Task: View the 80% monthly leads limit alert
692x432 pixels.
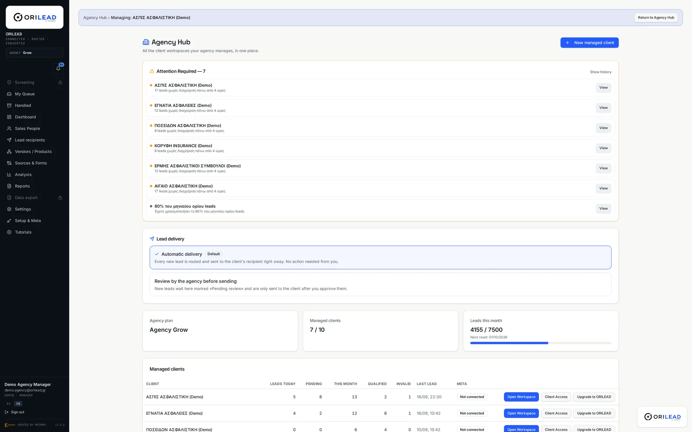Action: click(603, 209)
